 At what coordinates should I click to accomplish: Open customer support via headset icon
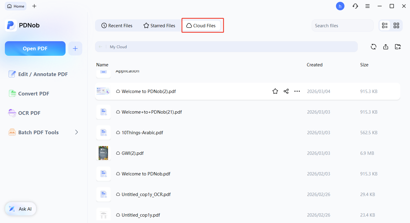click(x=355, y=6)
